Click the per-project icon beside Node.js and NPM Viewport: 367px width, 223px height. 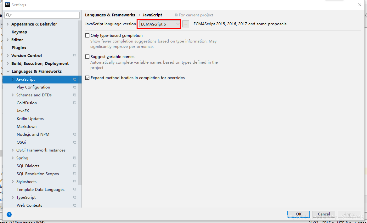(75, 134)
